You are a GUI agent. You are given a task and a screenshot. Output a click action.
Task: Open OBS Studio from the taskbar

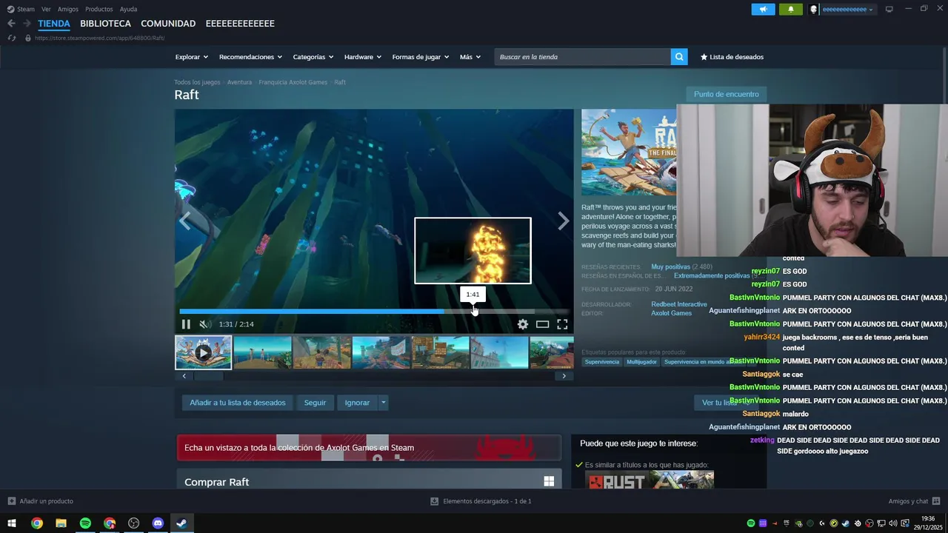133,523
